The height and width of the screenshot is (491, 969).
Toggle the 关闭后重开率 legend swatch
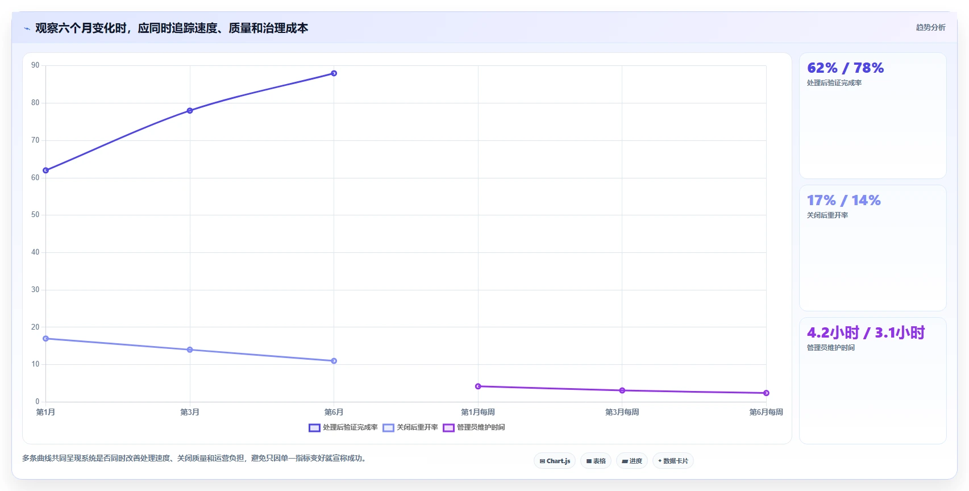point(388,428)
